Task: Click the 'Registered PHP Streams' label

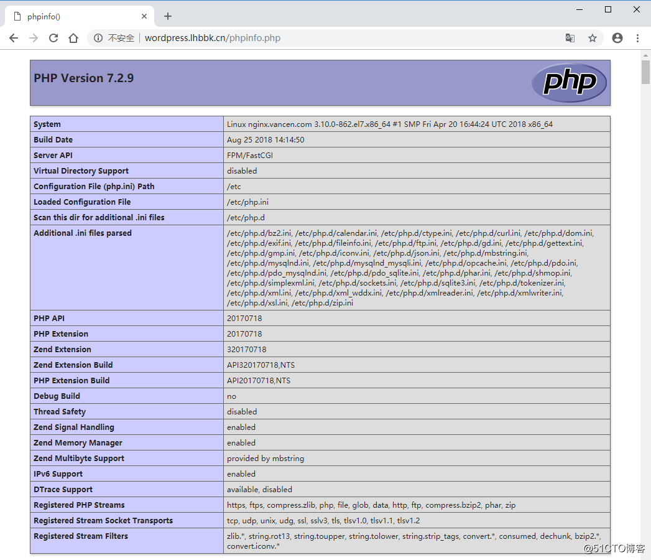Action: click(x=79, y=505)
